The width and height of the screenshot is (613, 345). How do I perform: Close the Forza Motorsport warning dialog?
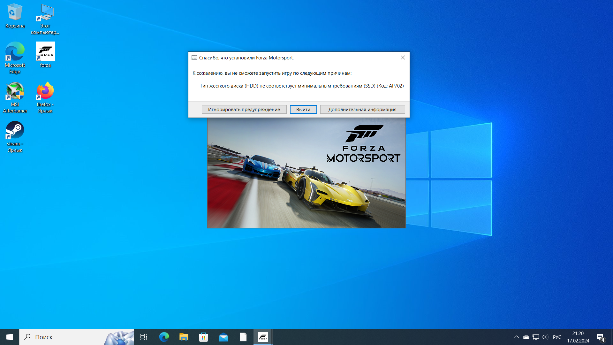(x=403, y=57)
